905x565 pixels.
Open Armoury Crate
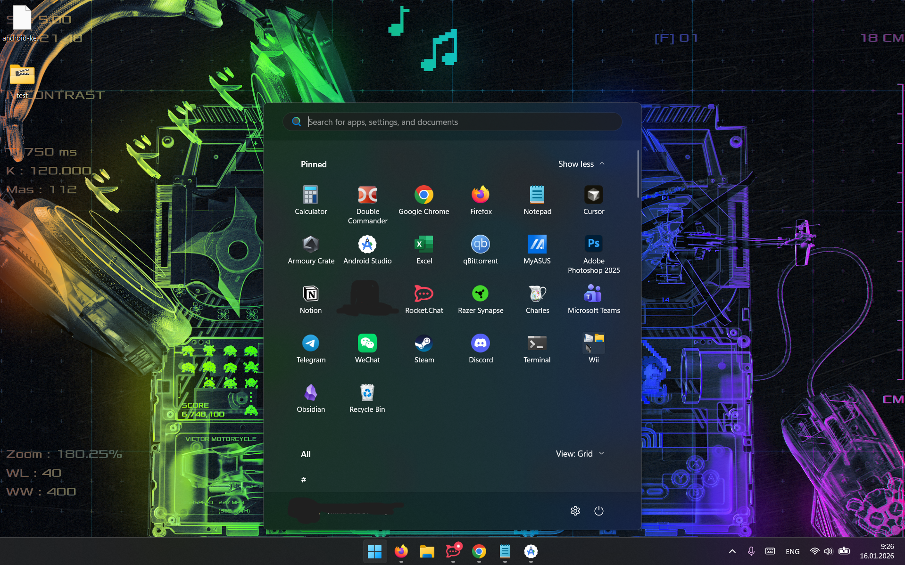point(311,250)
